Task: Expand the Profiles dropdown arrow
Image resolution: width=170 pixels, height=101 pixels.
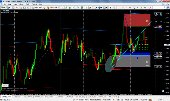Action: point(10,8)
